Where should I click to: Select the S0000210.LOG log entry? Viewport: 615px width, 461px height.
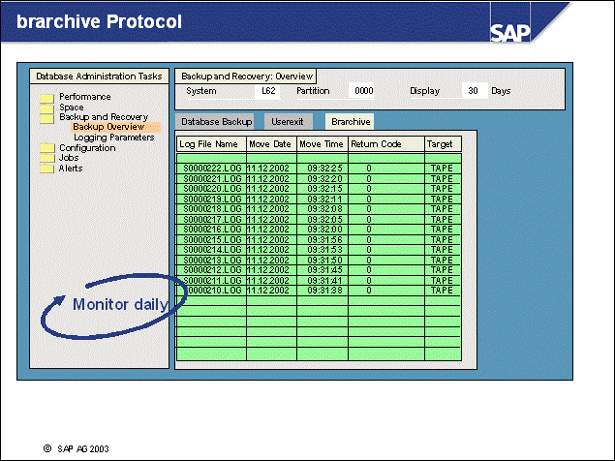click(210, 291)
